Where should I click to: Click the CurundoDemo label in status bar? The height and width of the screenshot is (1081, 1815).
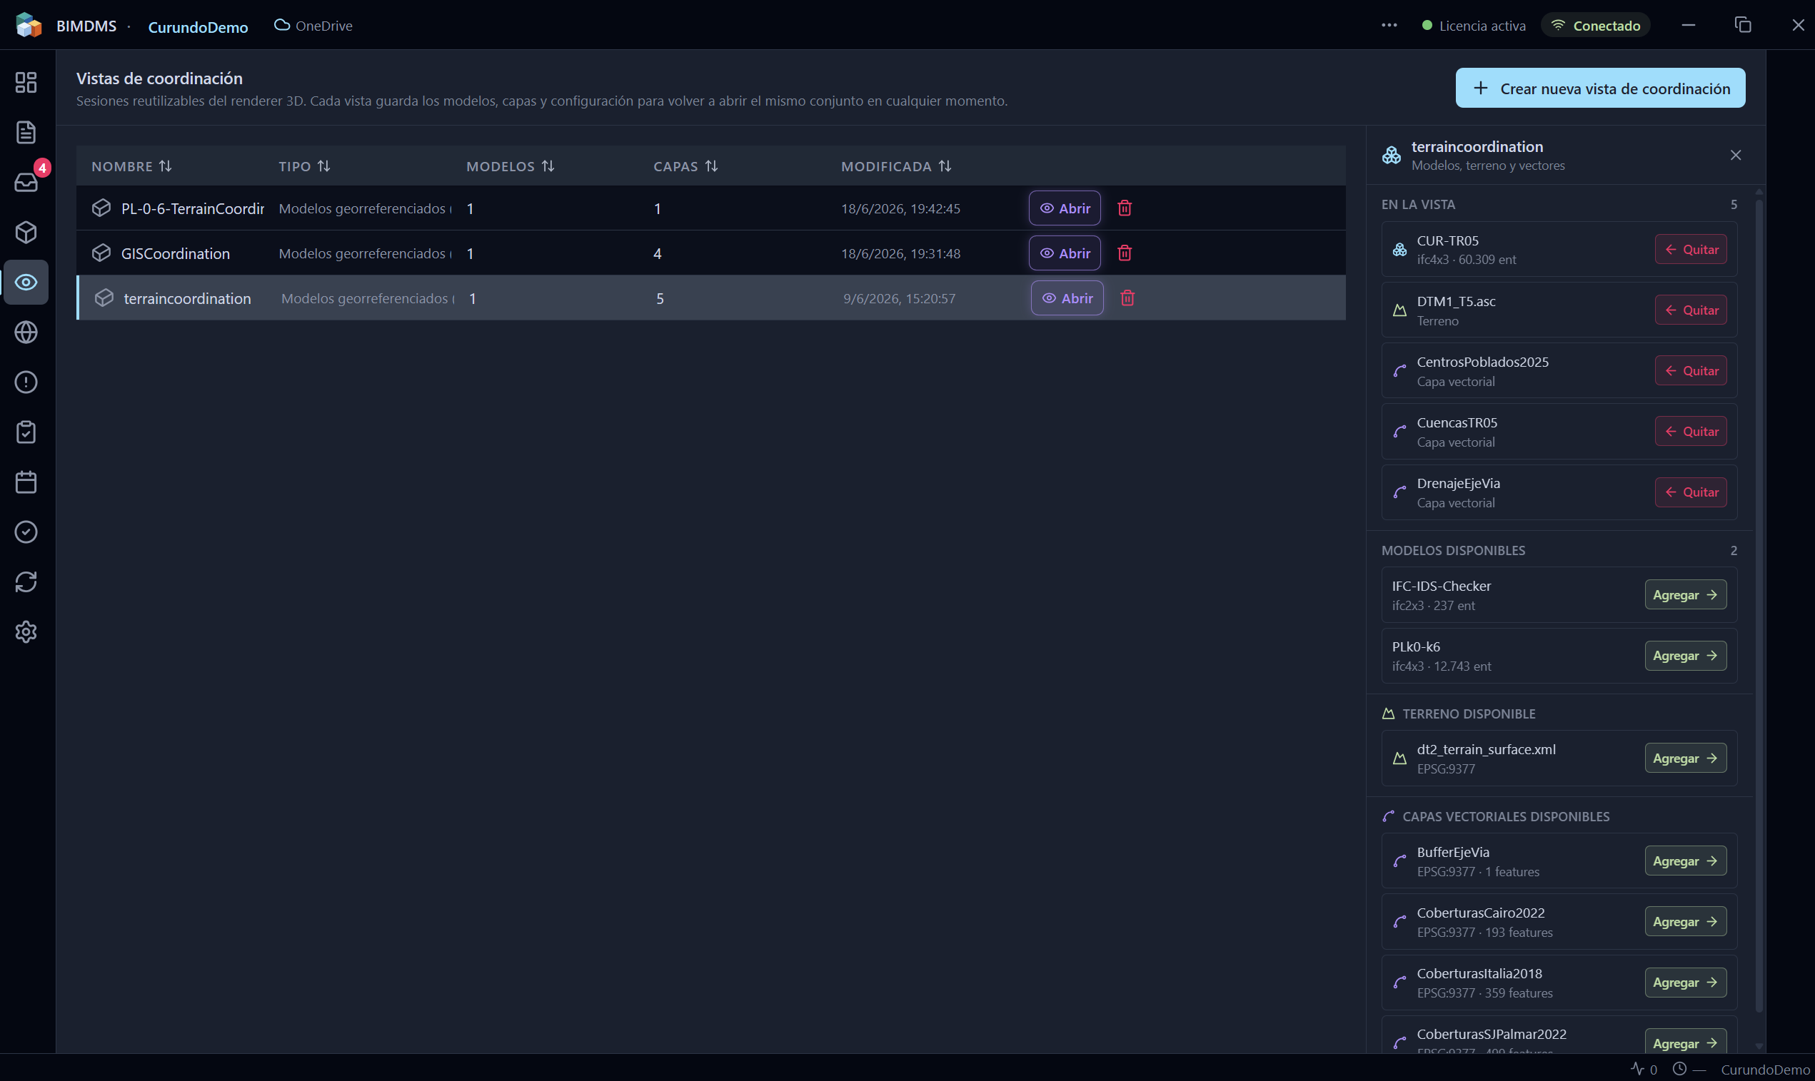pyautogui.click(x=1766, y=1070)
